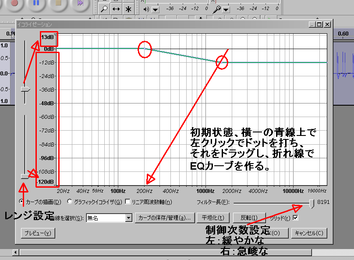Minimize the イコライゼーション dialog
The image size is (354, 260).
point(312,25)
